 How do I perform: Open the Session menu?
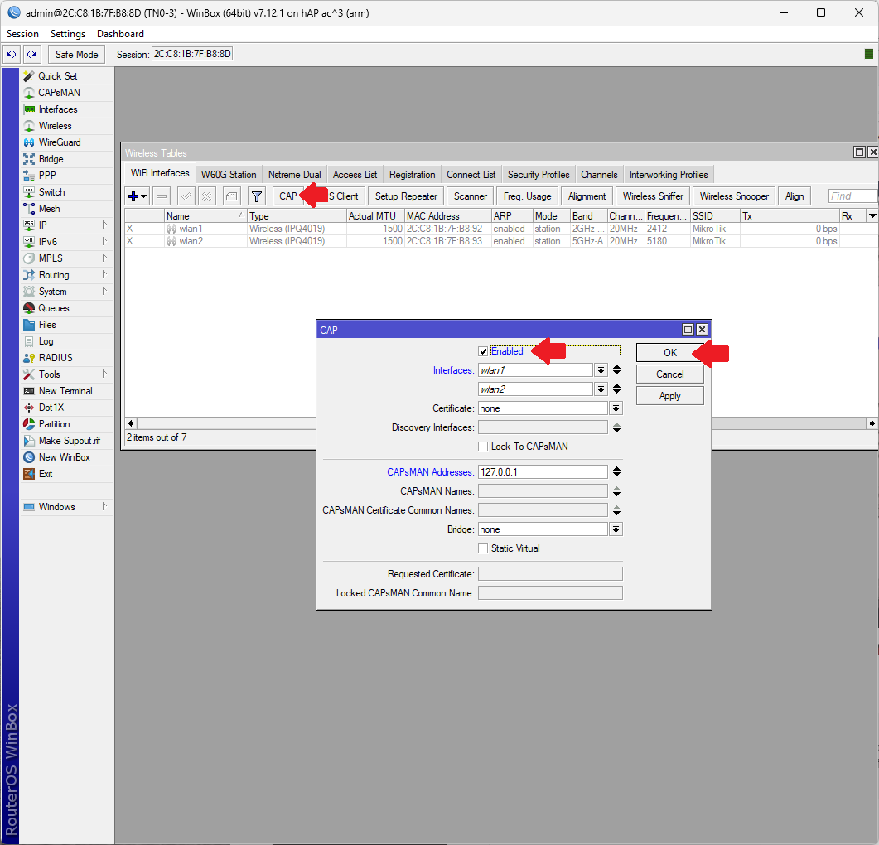click(x=22, y=33)
